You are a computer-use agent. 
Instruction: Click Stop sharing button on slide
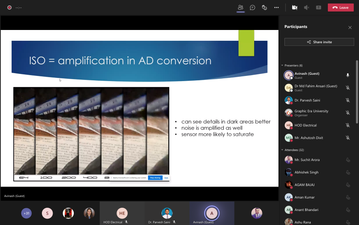(155, 178)
